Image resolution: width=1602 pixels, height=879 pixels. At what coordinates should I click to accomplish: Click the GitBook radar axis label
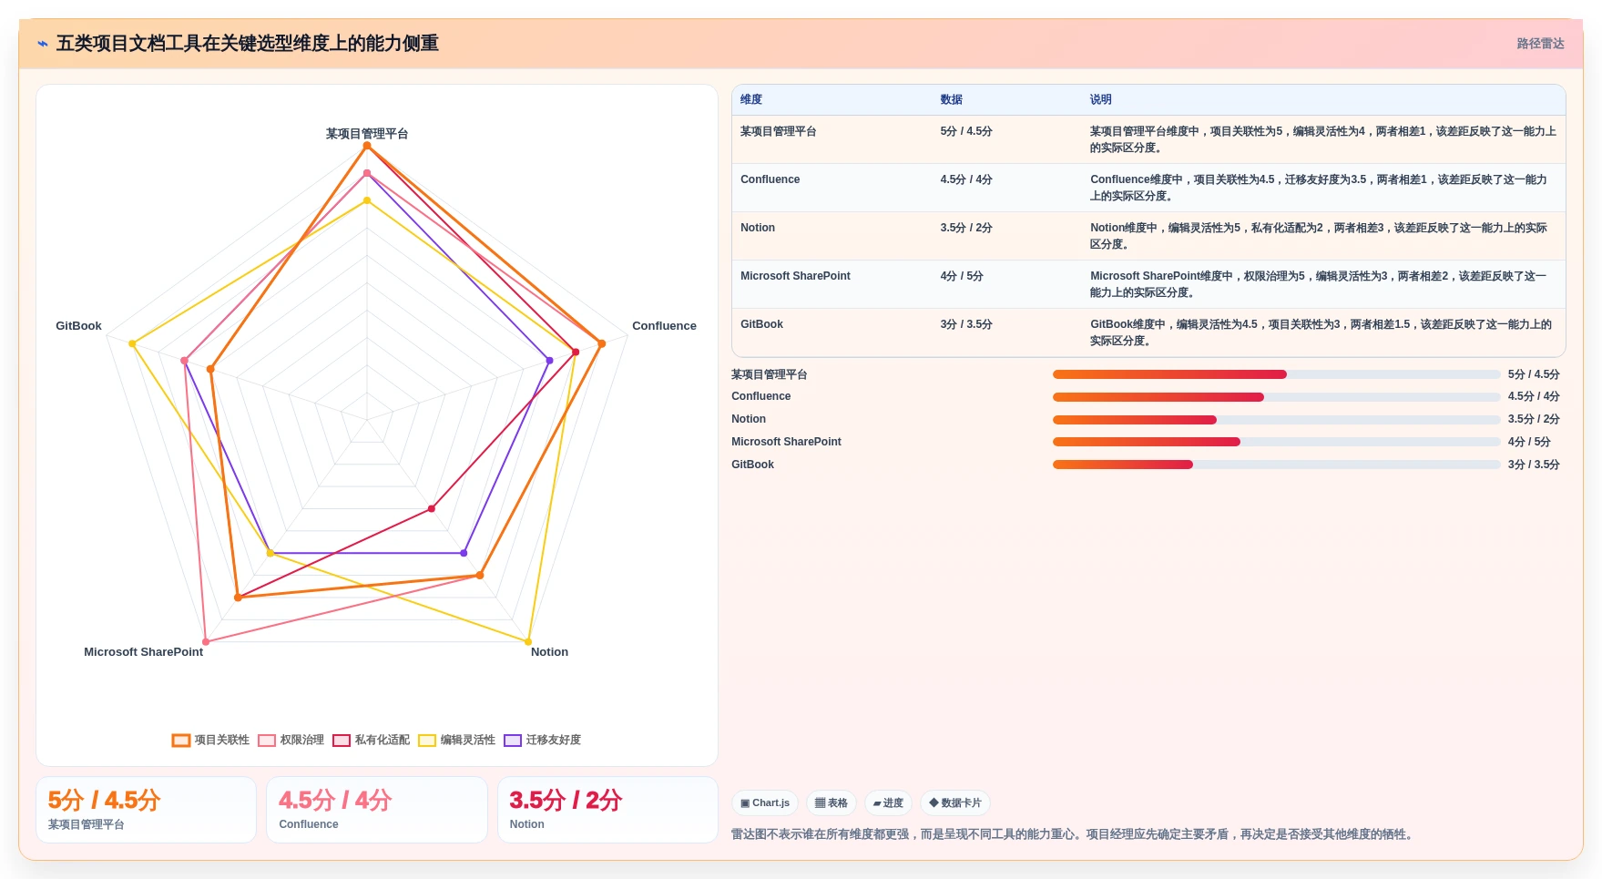coord(78,326)
